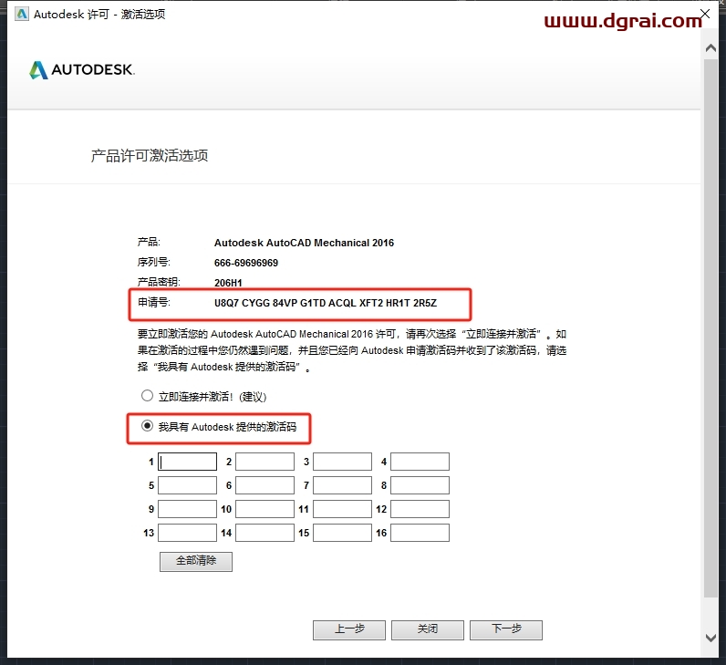Select "我具有 Autodesk 提供的激活码" radio option

[x=147, y=426]
